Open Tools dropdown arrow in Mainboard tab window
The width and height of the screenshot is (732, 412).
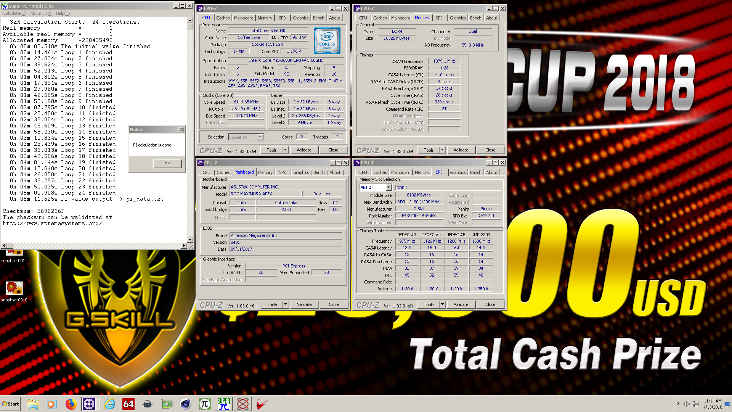point(286,304)
